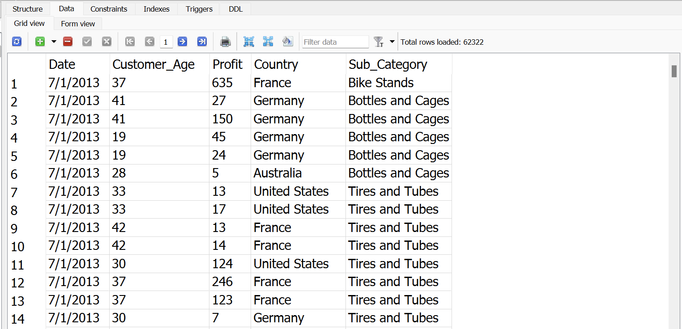682x329 pixels.
Task: Open the insert row options dropdown
Action: point(54,41)
